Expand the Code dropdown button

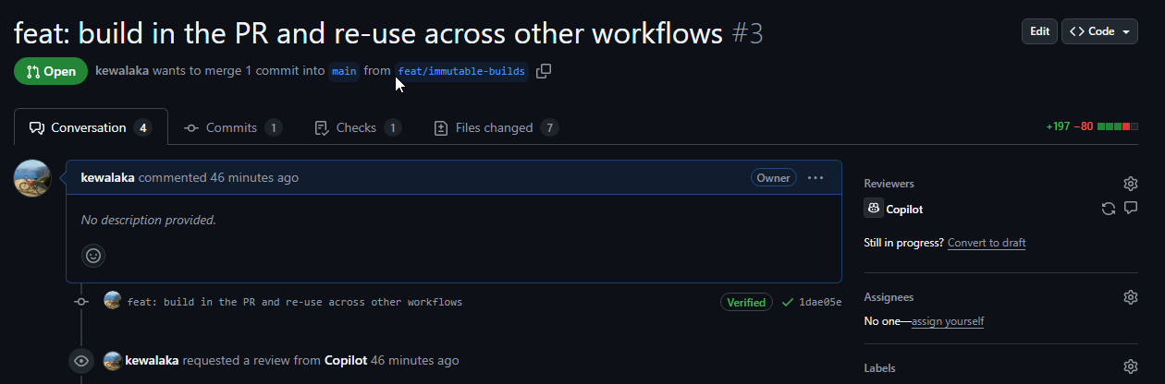(1099, 31)
